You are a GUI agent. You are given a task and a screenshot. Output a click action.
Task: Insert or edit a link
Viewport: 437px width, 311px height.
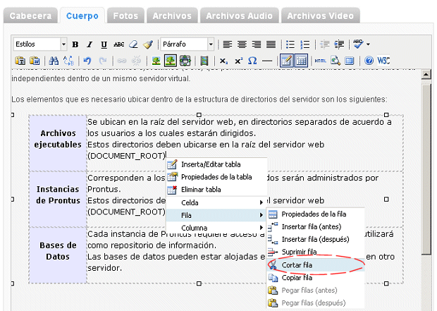pyautogui.click(x=121, y=61)
